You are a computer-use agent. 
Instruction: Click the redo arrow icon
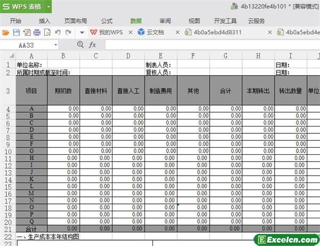(68, 33)
